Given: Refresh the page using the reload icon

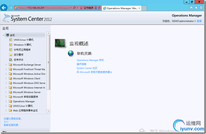Looking at the screenshot, I should (x=99, y=8).
